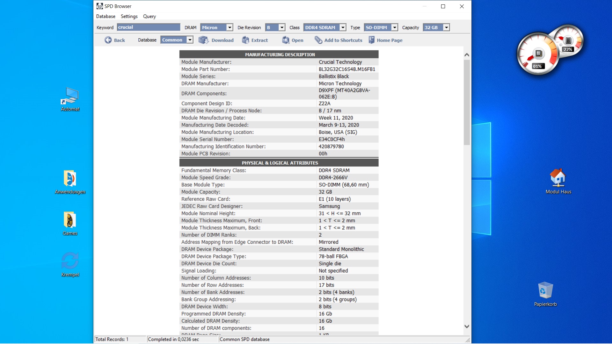Image resolution: width=612 pixels, height=344 pixels.
Task: Open the Papierkorb recycle bin icon
Action: [545, 290]
